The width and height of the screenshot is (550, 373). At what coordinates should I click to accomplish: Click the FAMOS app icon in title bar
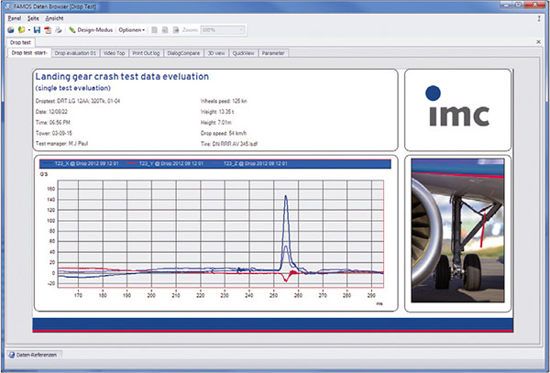(8, 6)
